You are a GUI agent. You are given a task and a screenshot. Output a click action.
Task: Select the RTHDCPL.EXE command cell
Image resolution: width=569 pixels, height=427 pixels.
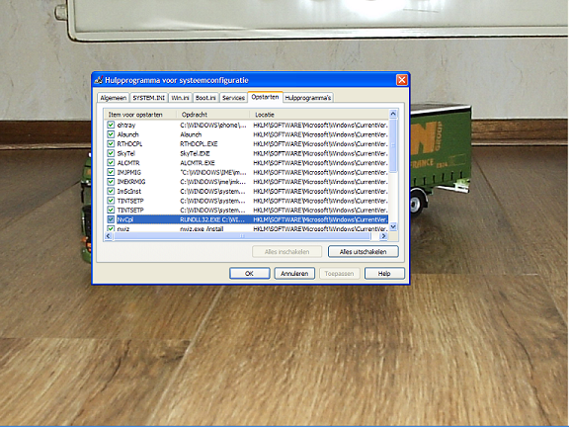tap(199, 143)
